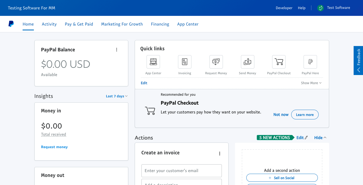The image size is (363, 185).
Task: Open the Last 7 days insights dropdown
Action: tap(116, 96)
